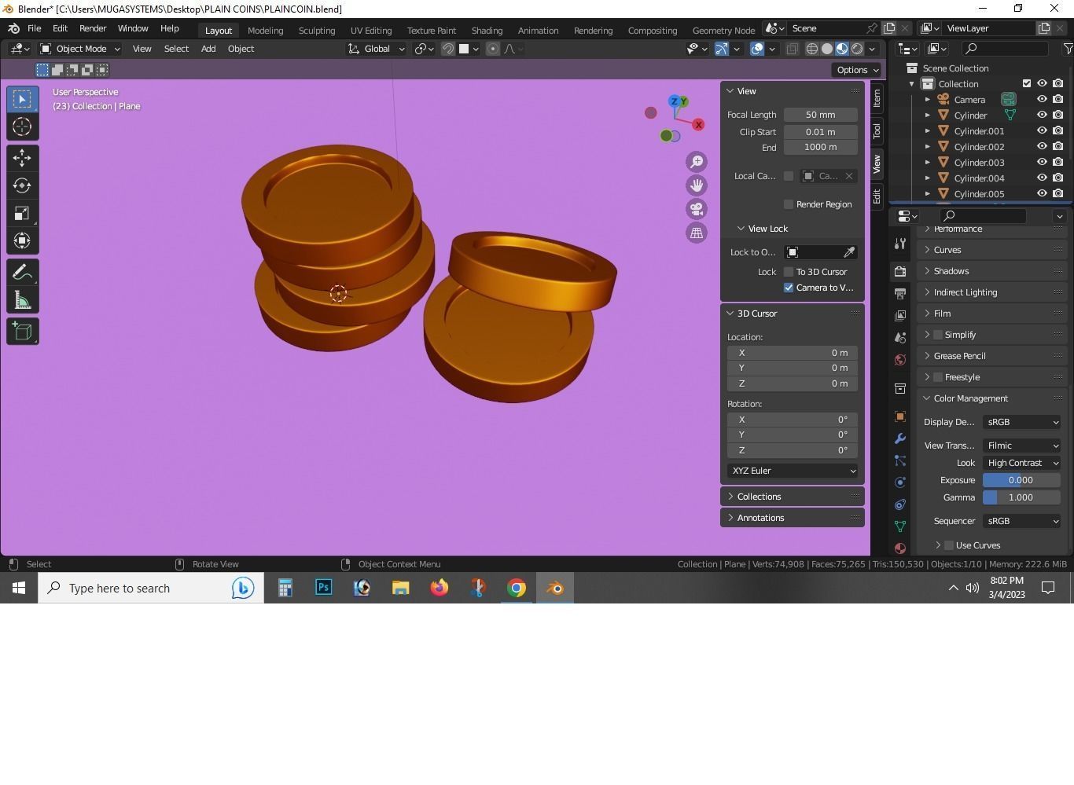The image size is (1074, 785).
Task: Expand the Shadows section in properties
Action: 951,270
